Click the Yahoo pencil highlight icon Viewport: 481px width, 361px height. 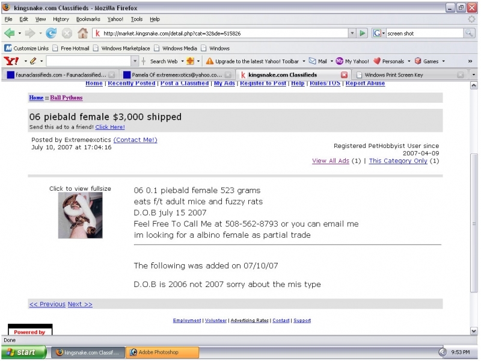(x=33, y=61)
